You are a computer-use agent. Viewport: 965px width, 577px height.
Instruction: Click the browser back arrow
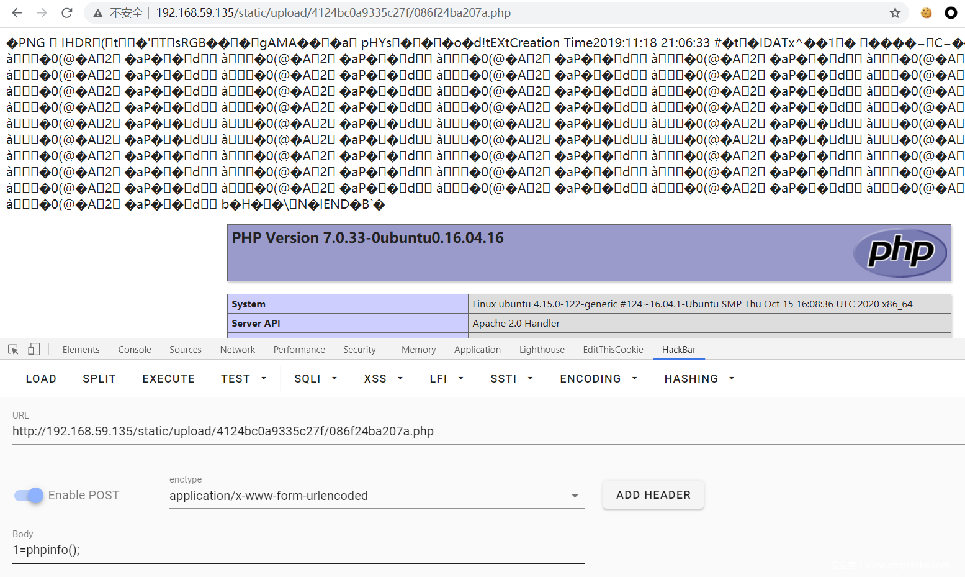click(x=17, y=12)
